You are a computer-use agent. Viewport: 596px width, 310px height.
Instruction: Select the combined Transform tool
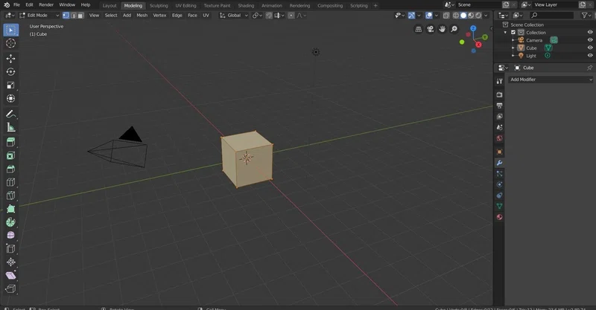pyautogui.click(x=10, y=99)
